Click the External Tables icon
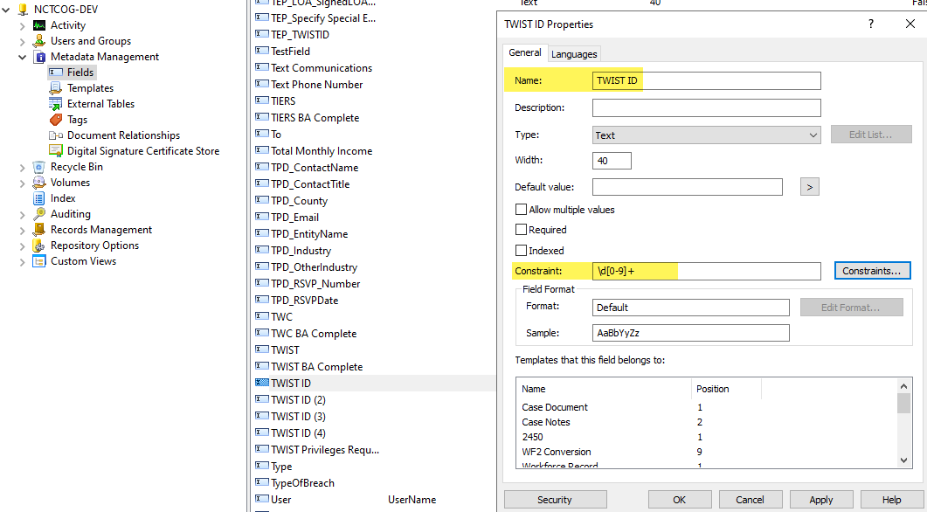927x512 pixels. [56, 103]
